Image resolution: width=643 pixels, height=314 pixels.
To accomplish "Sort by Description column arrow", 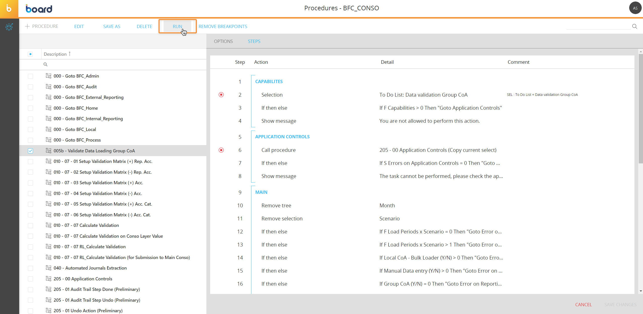I will [70, 54].
